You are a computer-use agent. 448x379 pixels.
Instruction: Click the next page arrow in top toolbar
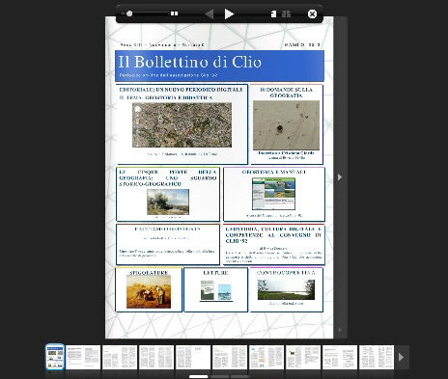tap(229, 14)
